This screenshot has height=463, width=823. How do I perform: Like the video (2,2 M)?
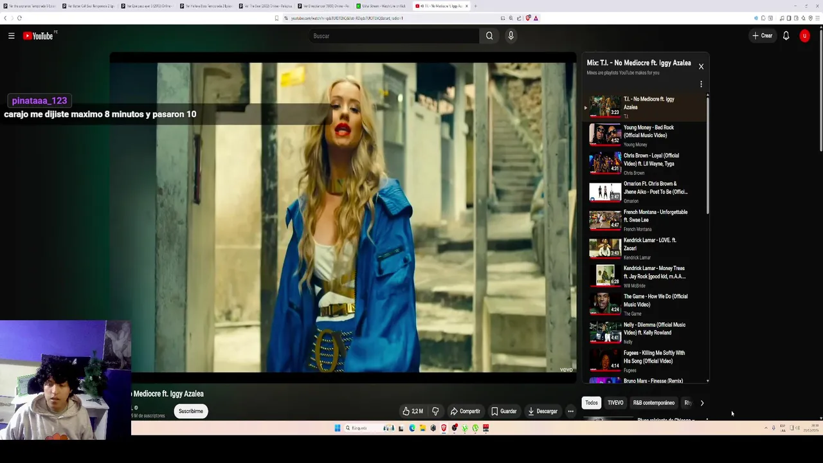tap(412, 411)
